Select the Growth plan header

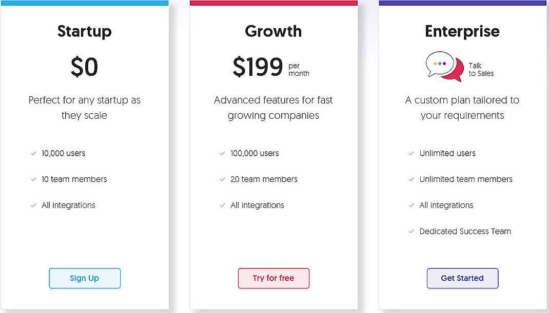(x=273, y=31)
